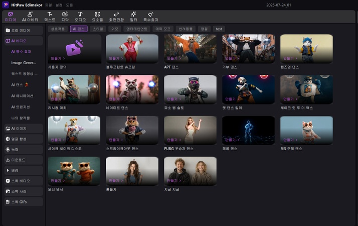Click 만들기 on the APT 댄스 card
This screenshot has height=226, width=358.
pyautogui.click(x=174, y=58)
